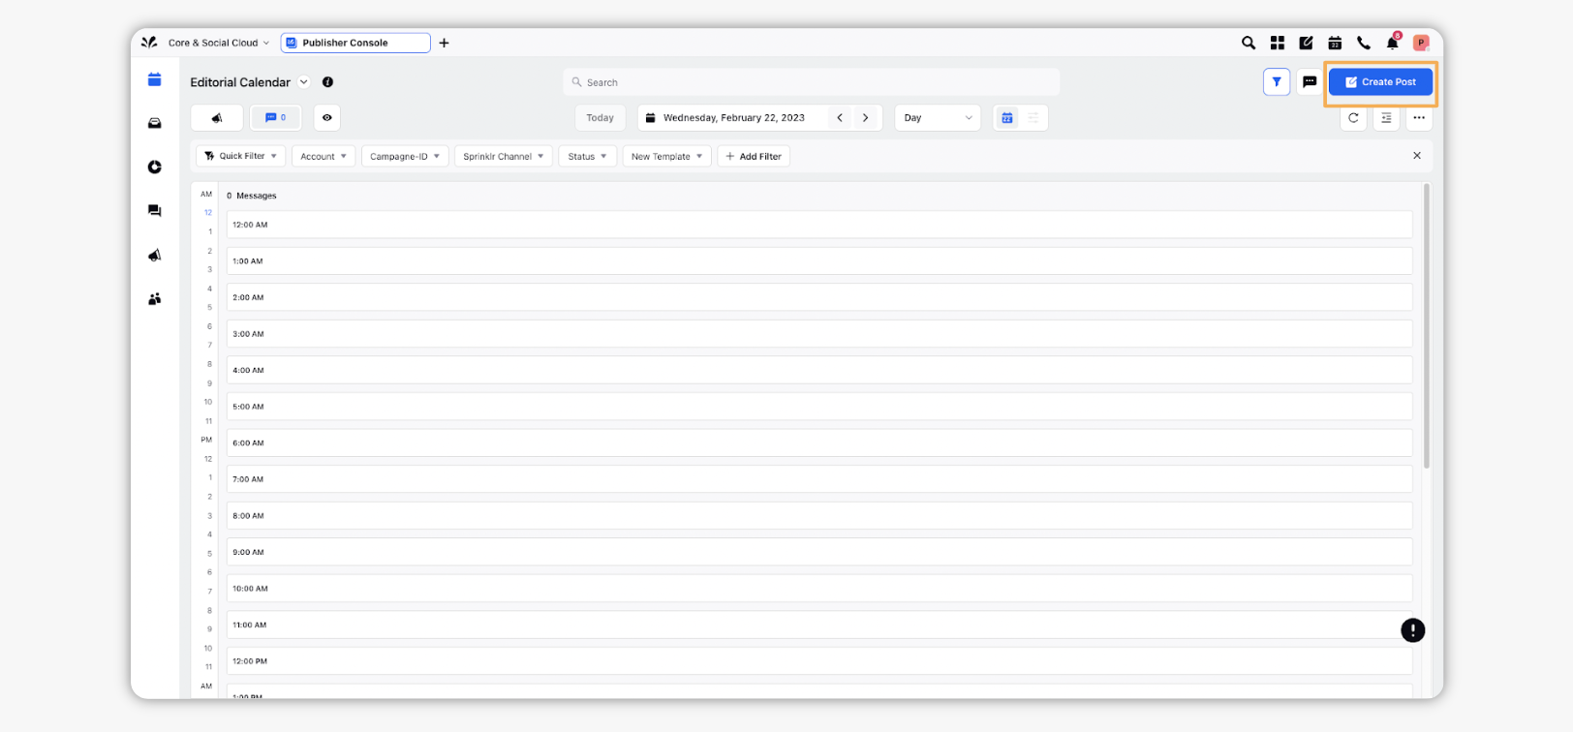This screenshot has width=1573, height=732.
Task: Click the global search magnifier icon
Action: point(1249,43)
